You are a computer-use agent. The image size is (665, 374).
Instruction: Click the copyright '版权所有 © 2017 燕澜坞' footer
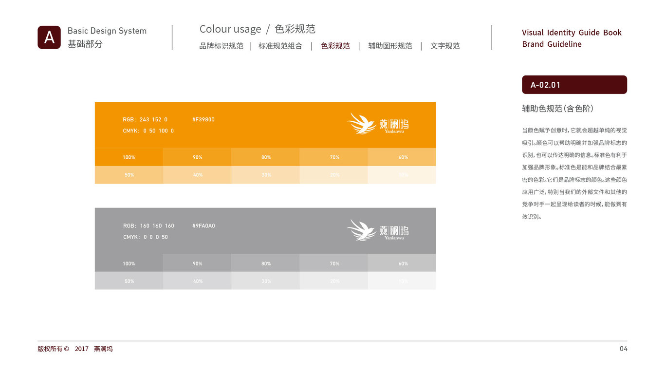click(x=75, y=349)
